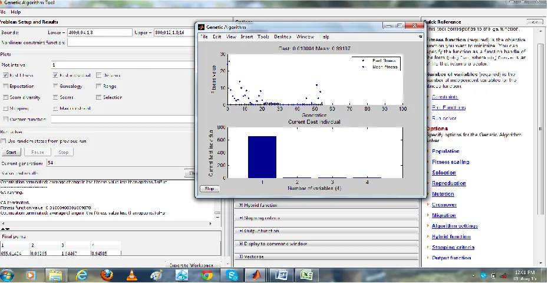
Task: Open Windows Explorer folder icon on taskbar
Action: pyautogui.click(x=55, y=276)
